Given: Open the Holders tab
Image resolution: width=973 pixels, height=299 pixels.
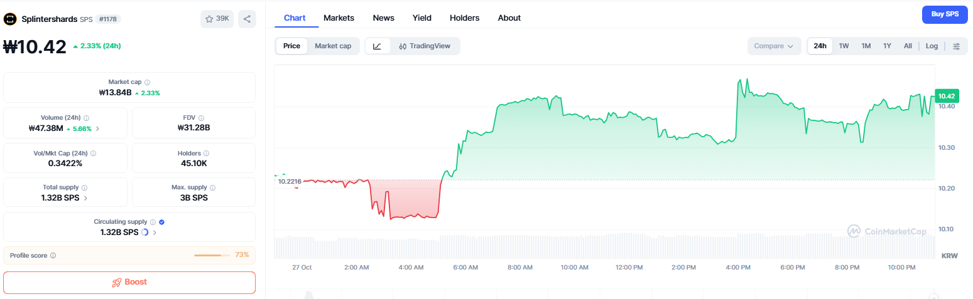Looking at the screenshot, I should (464, 18).
